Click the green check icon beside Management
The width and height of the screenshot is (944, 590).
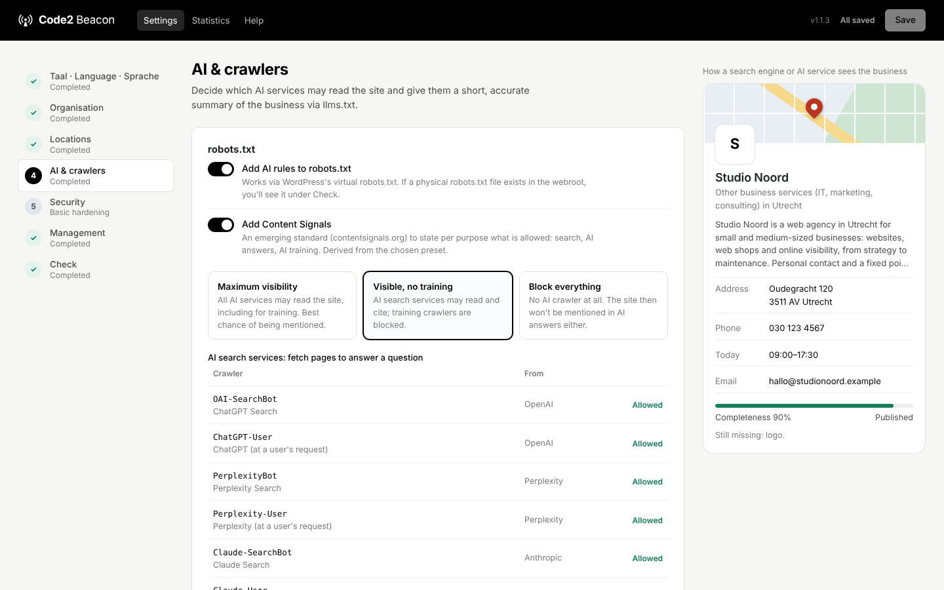[33, 238]
